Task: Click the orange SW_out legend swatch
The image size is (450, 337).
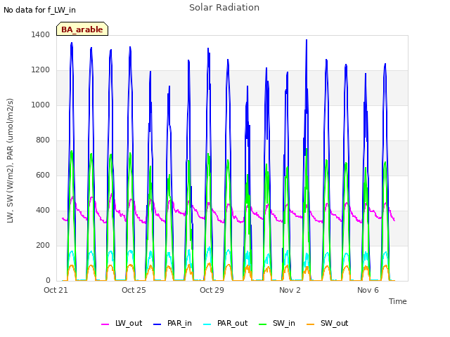Action: coord(310,324)
